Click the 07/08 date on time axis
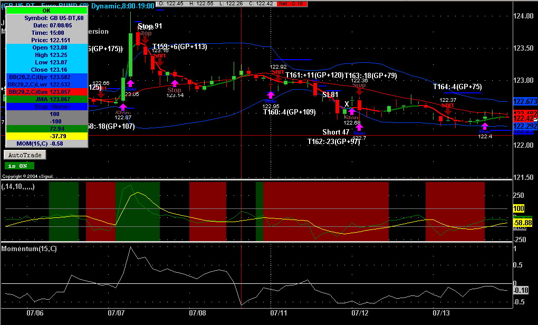The height and width of the screenshot is (325, 538). coord(198,313)
